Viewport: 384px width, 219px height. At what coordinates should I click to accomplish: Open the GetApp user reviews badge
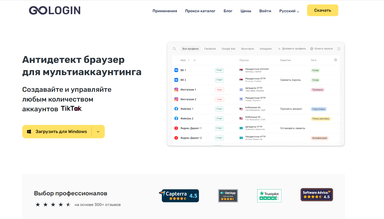point(228,196)
